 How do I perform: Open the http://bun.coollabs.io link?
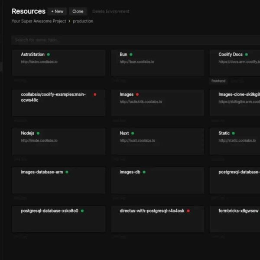(137, 62)
